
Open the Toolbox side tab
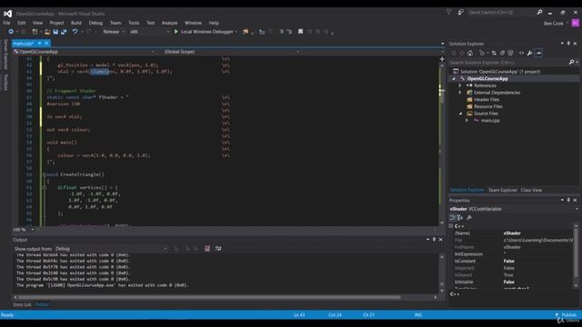click(5, 82)
